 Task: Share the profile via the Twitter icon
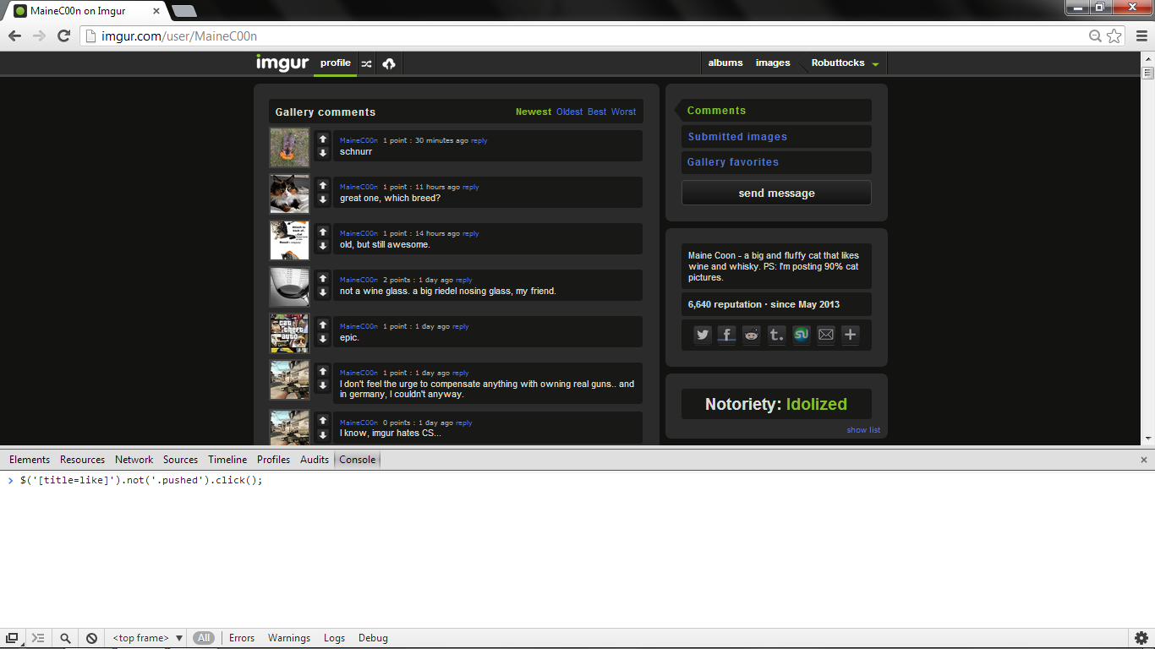pyautogui.click(x=703, y=335)
